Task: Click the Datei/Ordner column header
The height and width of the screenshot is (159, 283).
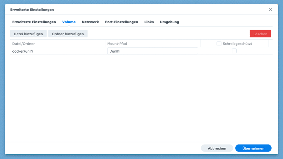Action: click(23, 43)
